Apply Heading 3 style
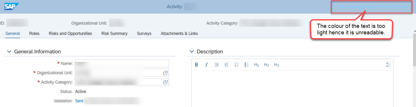This screenshot has height=107, width=416. tap(276, 65)
